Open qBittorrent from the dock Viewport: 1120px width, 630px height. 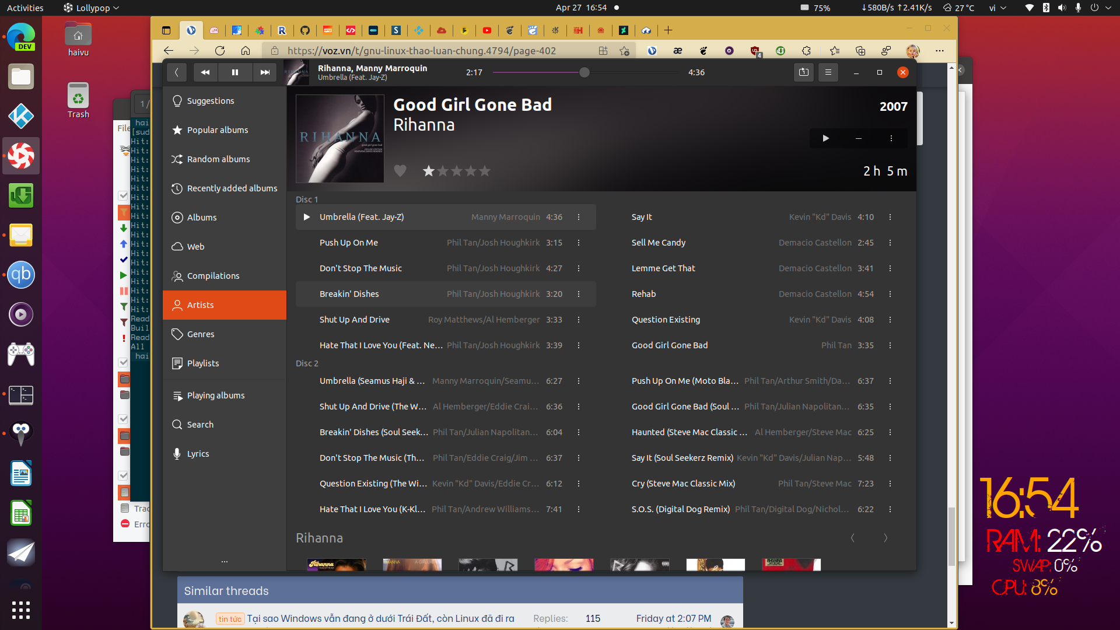tap(21, 275)
